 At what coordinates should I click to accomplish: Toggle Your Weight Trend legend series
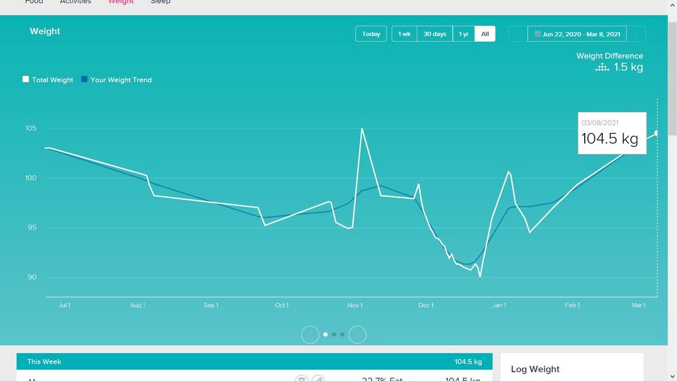coord(116,79)
